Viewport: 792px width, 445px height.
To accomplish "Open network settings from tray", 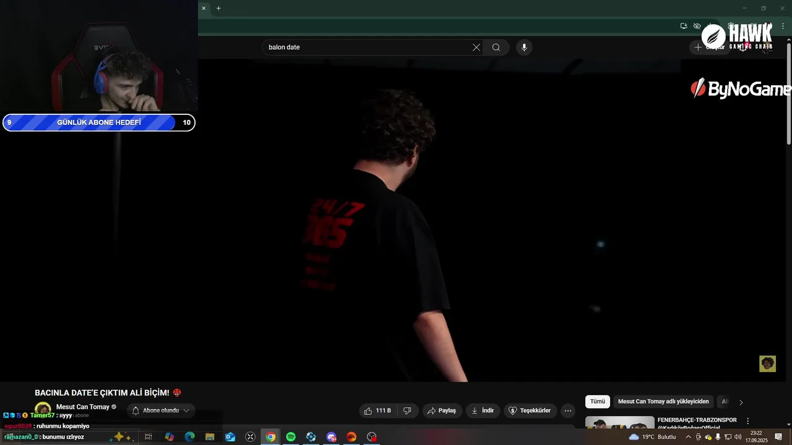I will tap(728, 437).
